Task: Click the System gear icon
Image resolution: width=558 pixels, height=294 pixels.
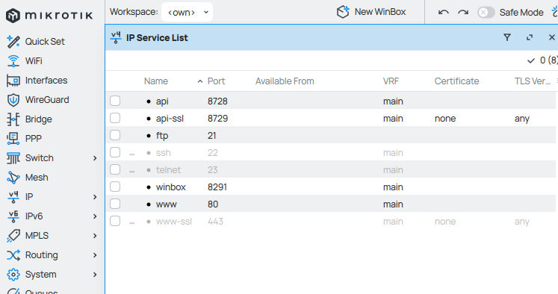Action: 13,275
